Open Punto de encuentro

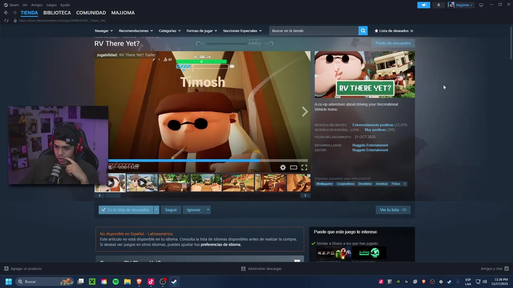(x=393, y=43)
